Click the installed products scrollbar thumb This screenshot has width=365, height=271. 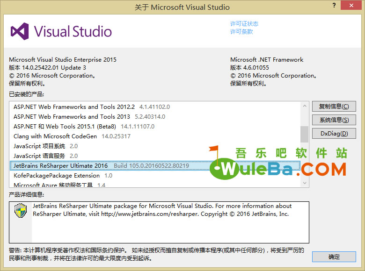pos(304,135)
